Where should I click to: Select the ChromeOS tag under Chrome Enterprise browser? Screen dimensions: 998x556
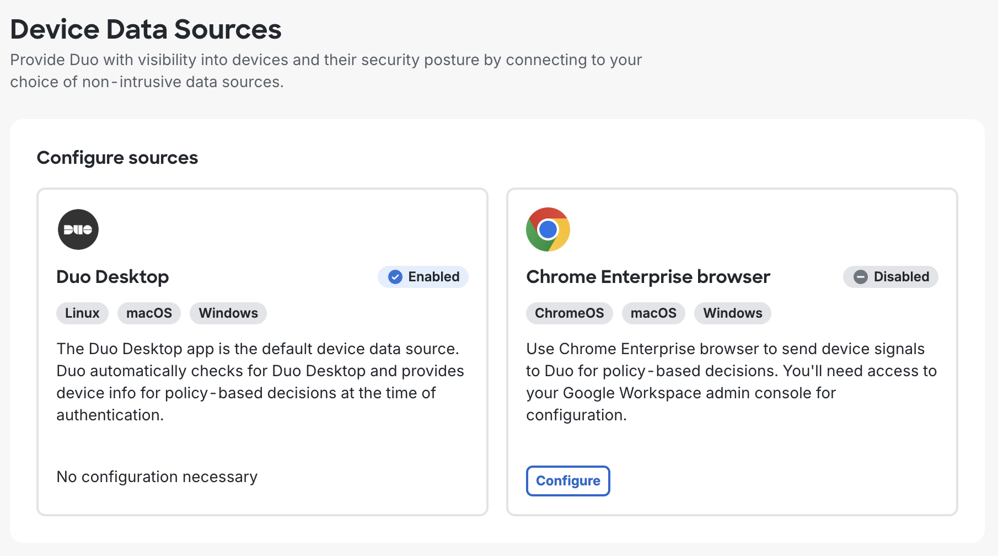pyautogui.click(x=569, y=313)
